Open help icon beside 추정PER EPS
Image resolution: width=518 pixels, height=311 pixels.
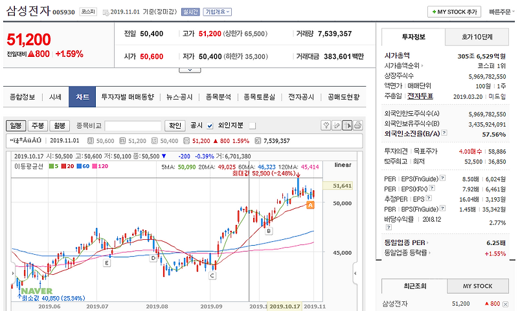429,198
